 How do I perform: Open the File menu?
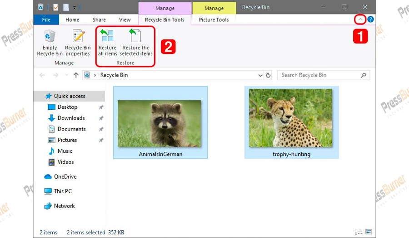pos(46,19)
